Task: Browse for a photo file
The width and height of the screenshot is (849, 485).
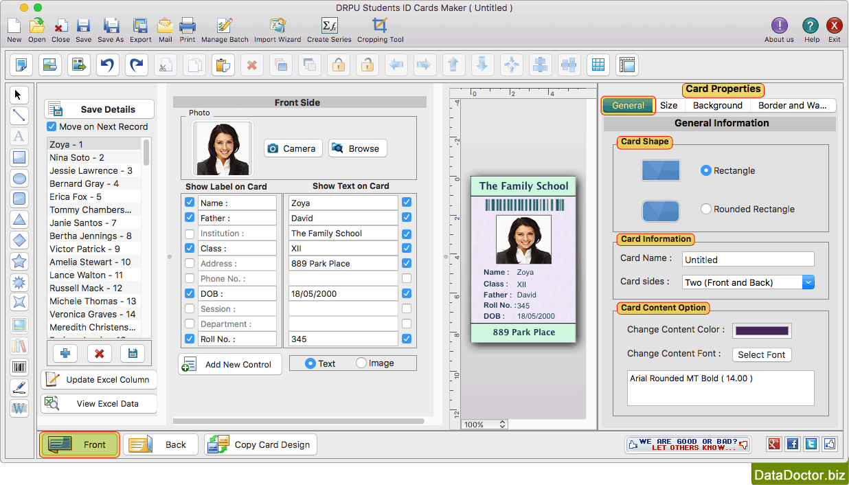Action: (357, 148)
